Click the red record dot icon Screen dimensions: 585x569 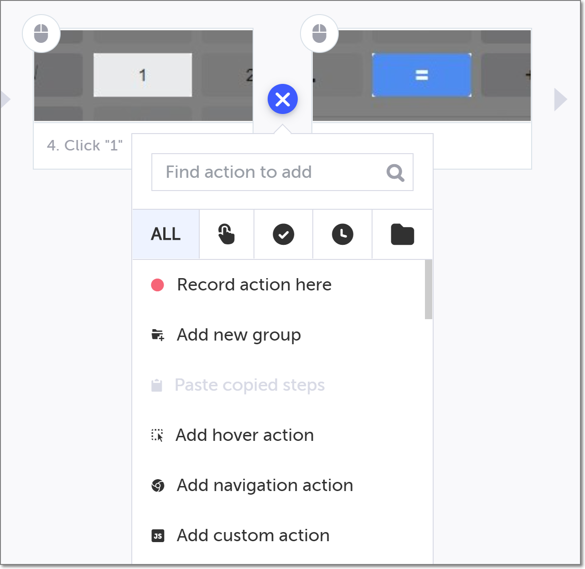158,285
